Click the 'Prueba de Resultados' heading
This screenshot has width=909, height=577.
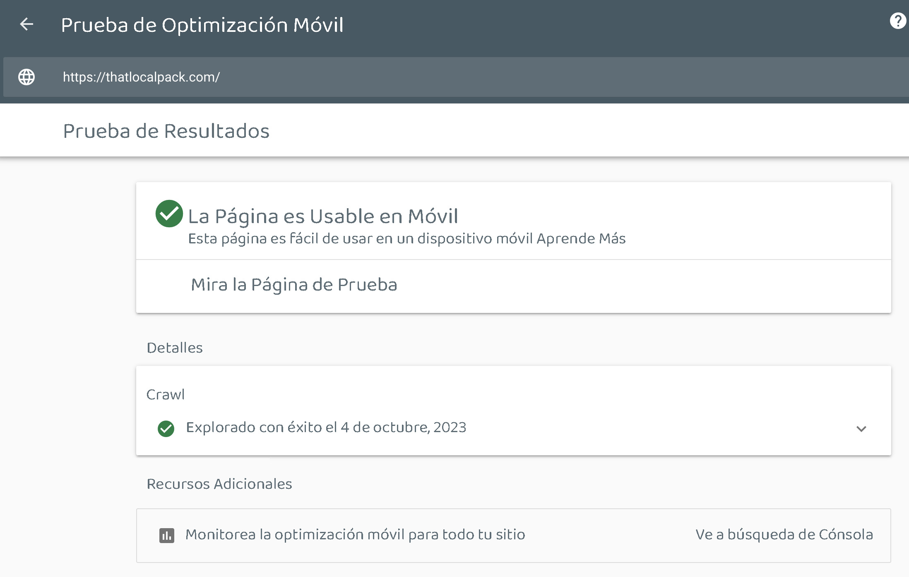(x=166, y=131)
